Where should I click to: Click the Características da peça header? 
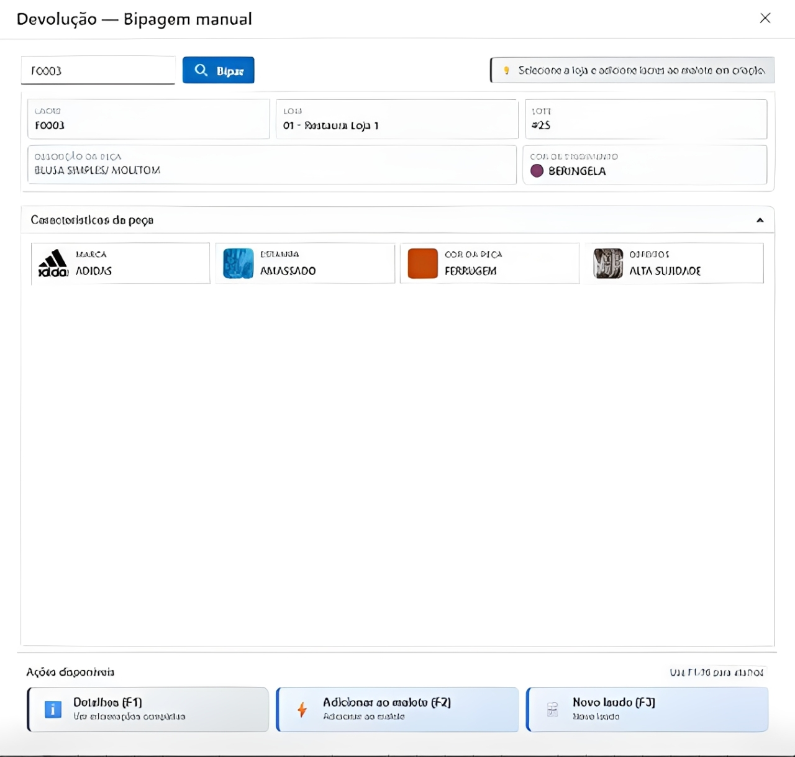pyautogui.click(x=92, y=220)
